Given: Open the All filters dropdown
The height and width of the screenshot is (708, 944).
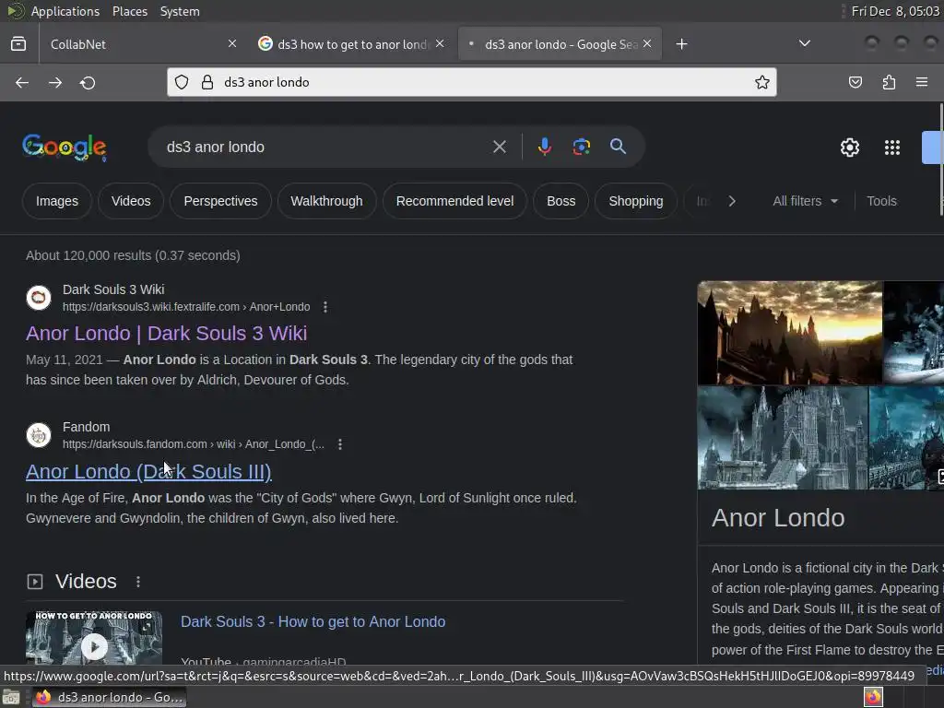Looking at the screenshot, I should coord(805,201).
